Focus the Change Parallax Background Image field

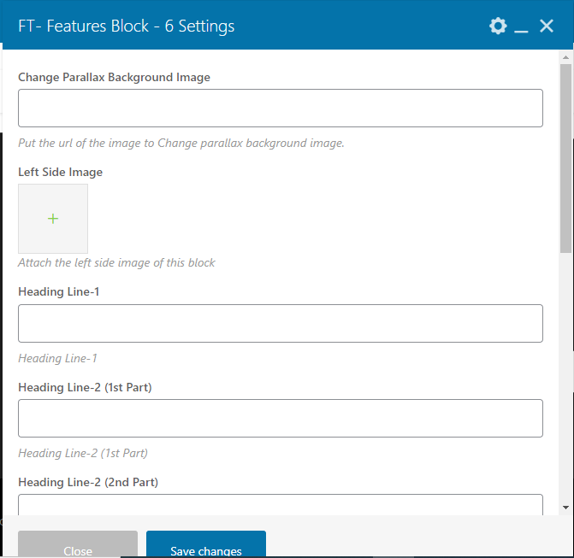pyautogui.click(x=280, y=109)
